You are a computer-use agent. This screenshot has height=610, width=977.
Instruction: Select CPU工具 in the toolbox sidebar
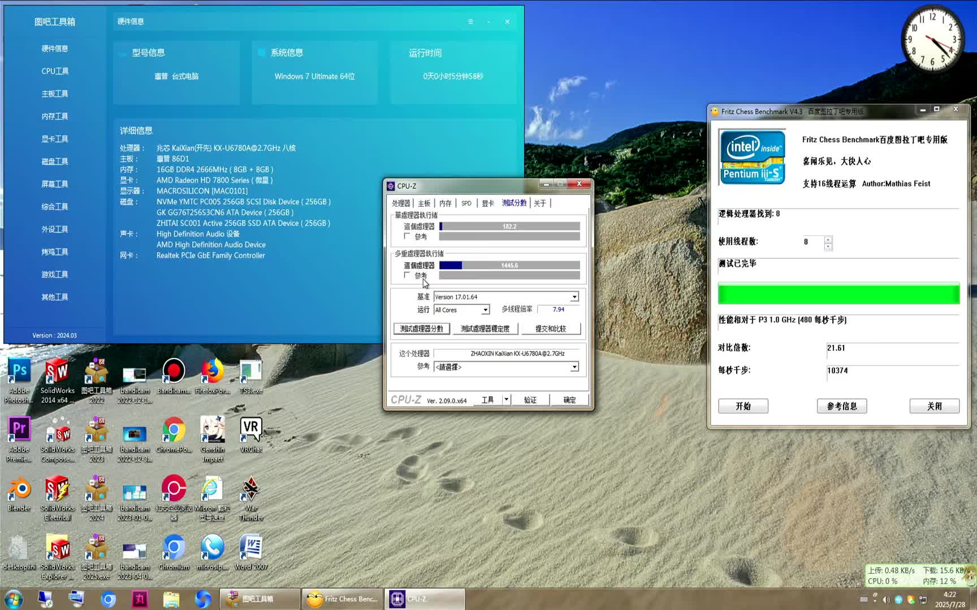point(55,71)
